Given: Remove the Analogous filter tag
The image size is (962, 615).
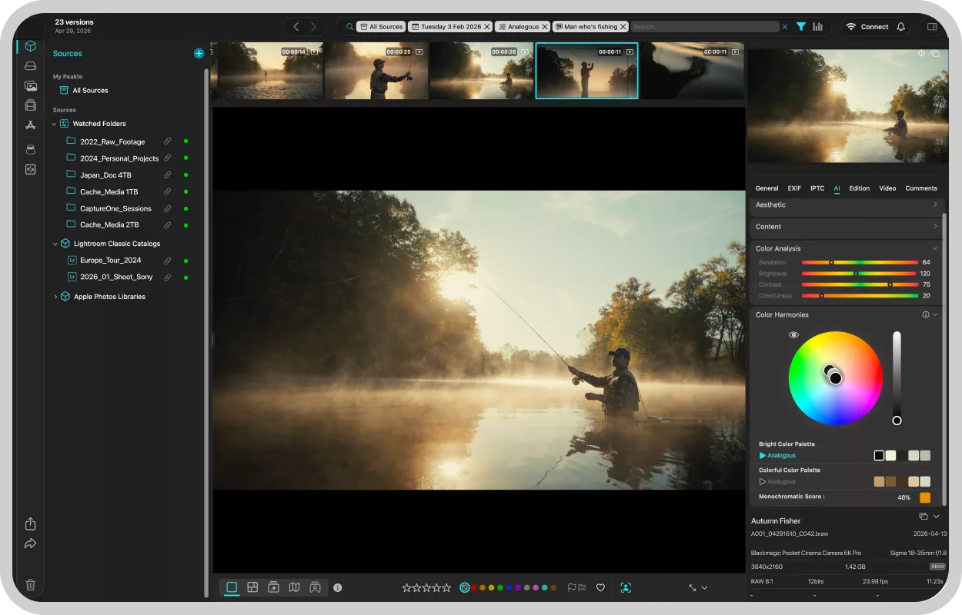Looking at the screenshot, I should coord(545,27).
